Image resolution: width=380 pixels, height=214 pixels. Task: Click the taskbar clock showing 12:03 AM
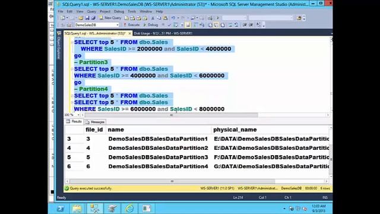(319, 209)
